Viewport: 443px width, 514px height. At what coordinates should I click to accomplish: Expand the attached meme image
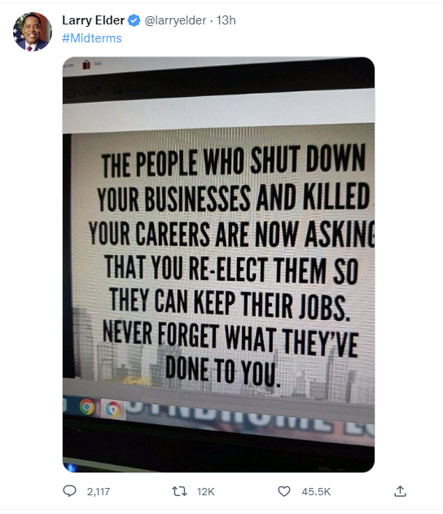218,265
